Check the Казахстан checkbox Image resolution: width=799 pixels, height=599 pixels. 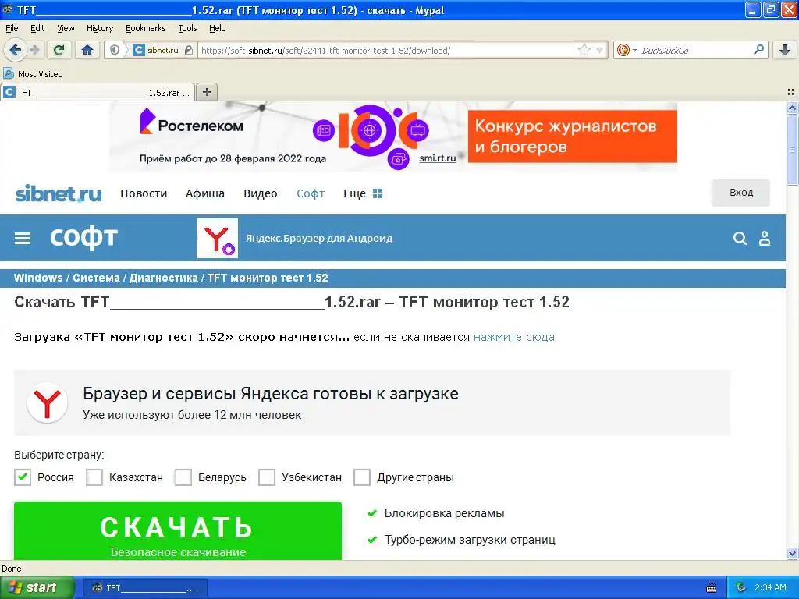point(94,477)
